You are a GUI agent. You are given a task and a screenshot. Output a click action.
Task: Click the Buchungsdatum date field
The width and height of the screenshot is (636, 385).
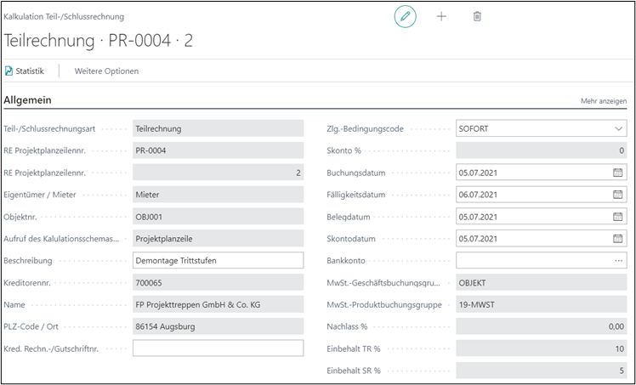click(531, 173)
